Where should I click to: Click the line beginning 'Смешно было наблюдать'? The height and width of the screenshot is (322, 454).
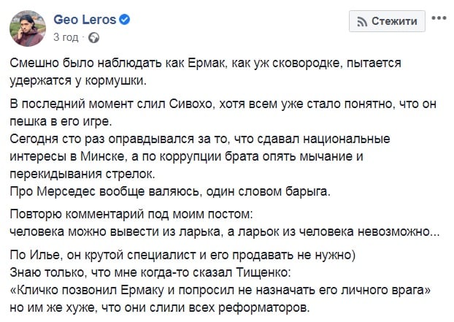coord(205,63)
